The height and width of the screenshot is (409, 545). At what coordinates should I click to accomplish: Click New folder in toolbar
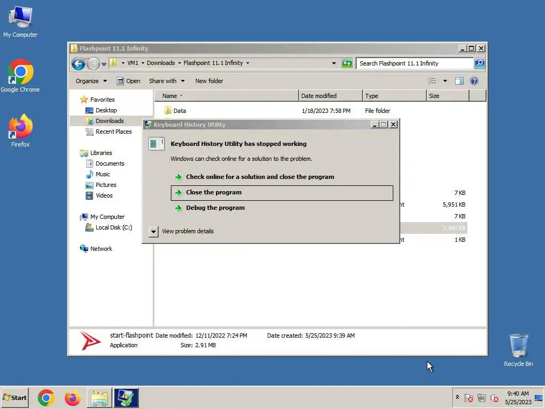(209, 81)
